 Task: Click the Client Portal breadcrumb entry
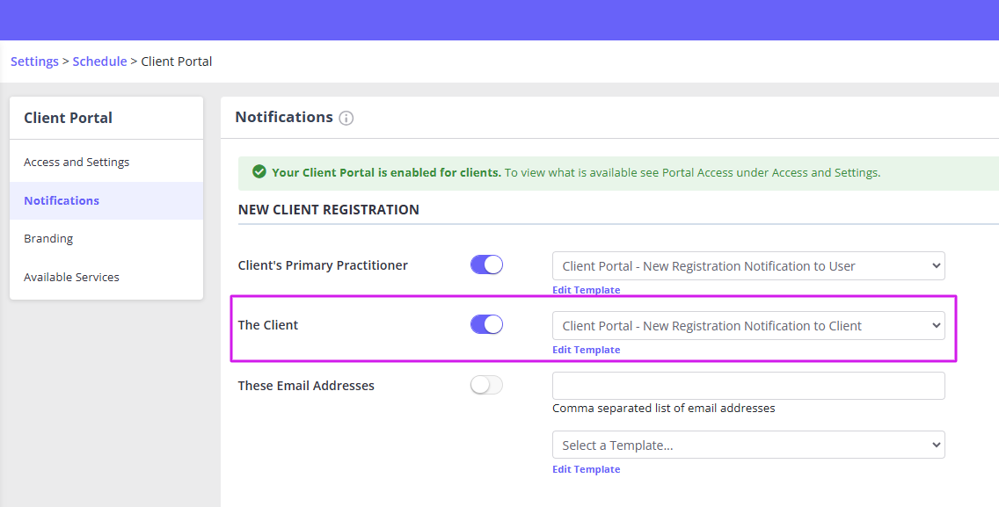(x=176, y=61)
